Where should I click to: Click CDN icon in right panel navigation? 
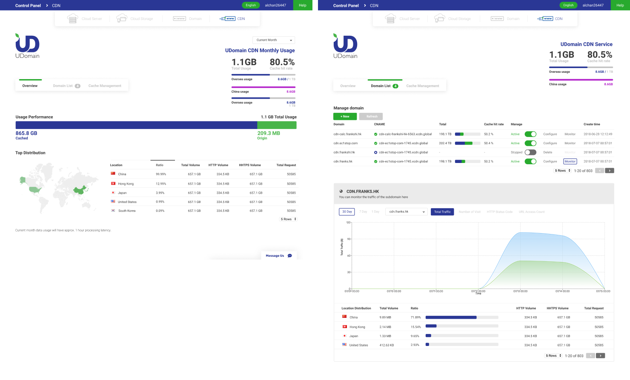point(545,19)
